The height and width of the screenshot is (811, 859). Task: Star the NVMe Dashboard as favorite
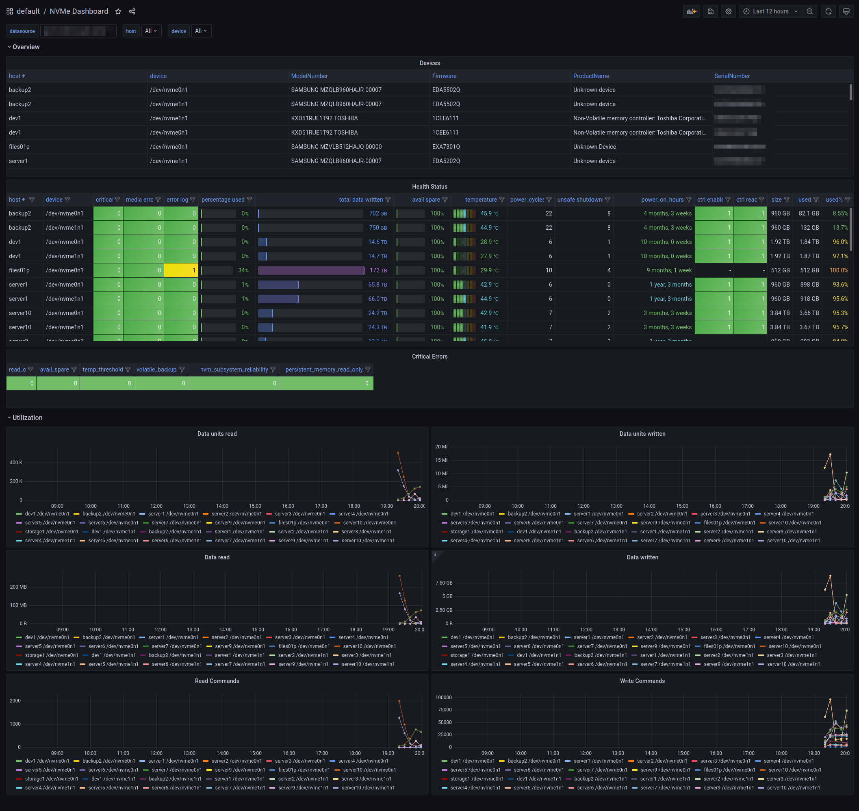[x=118, y=11]
